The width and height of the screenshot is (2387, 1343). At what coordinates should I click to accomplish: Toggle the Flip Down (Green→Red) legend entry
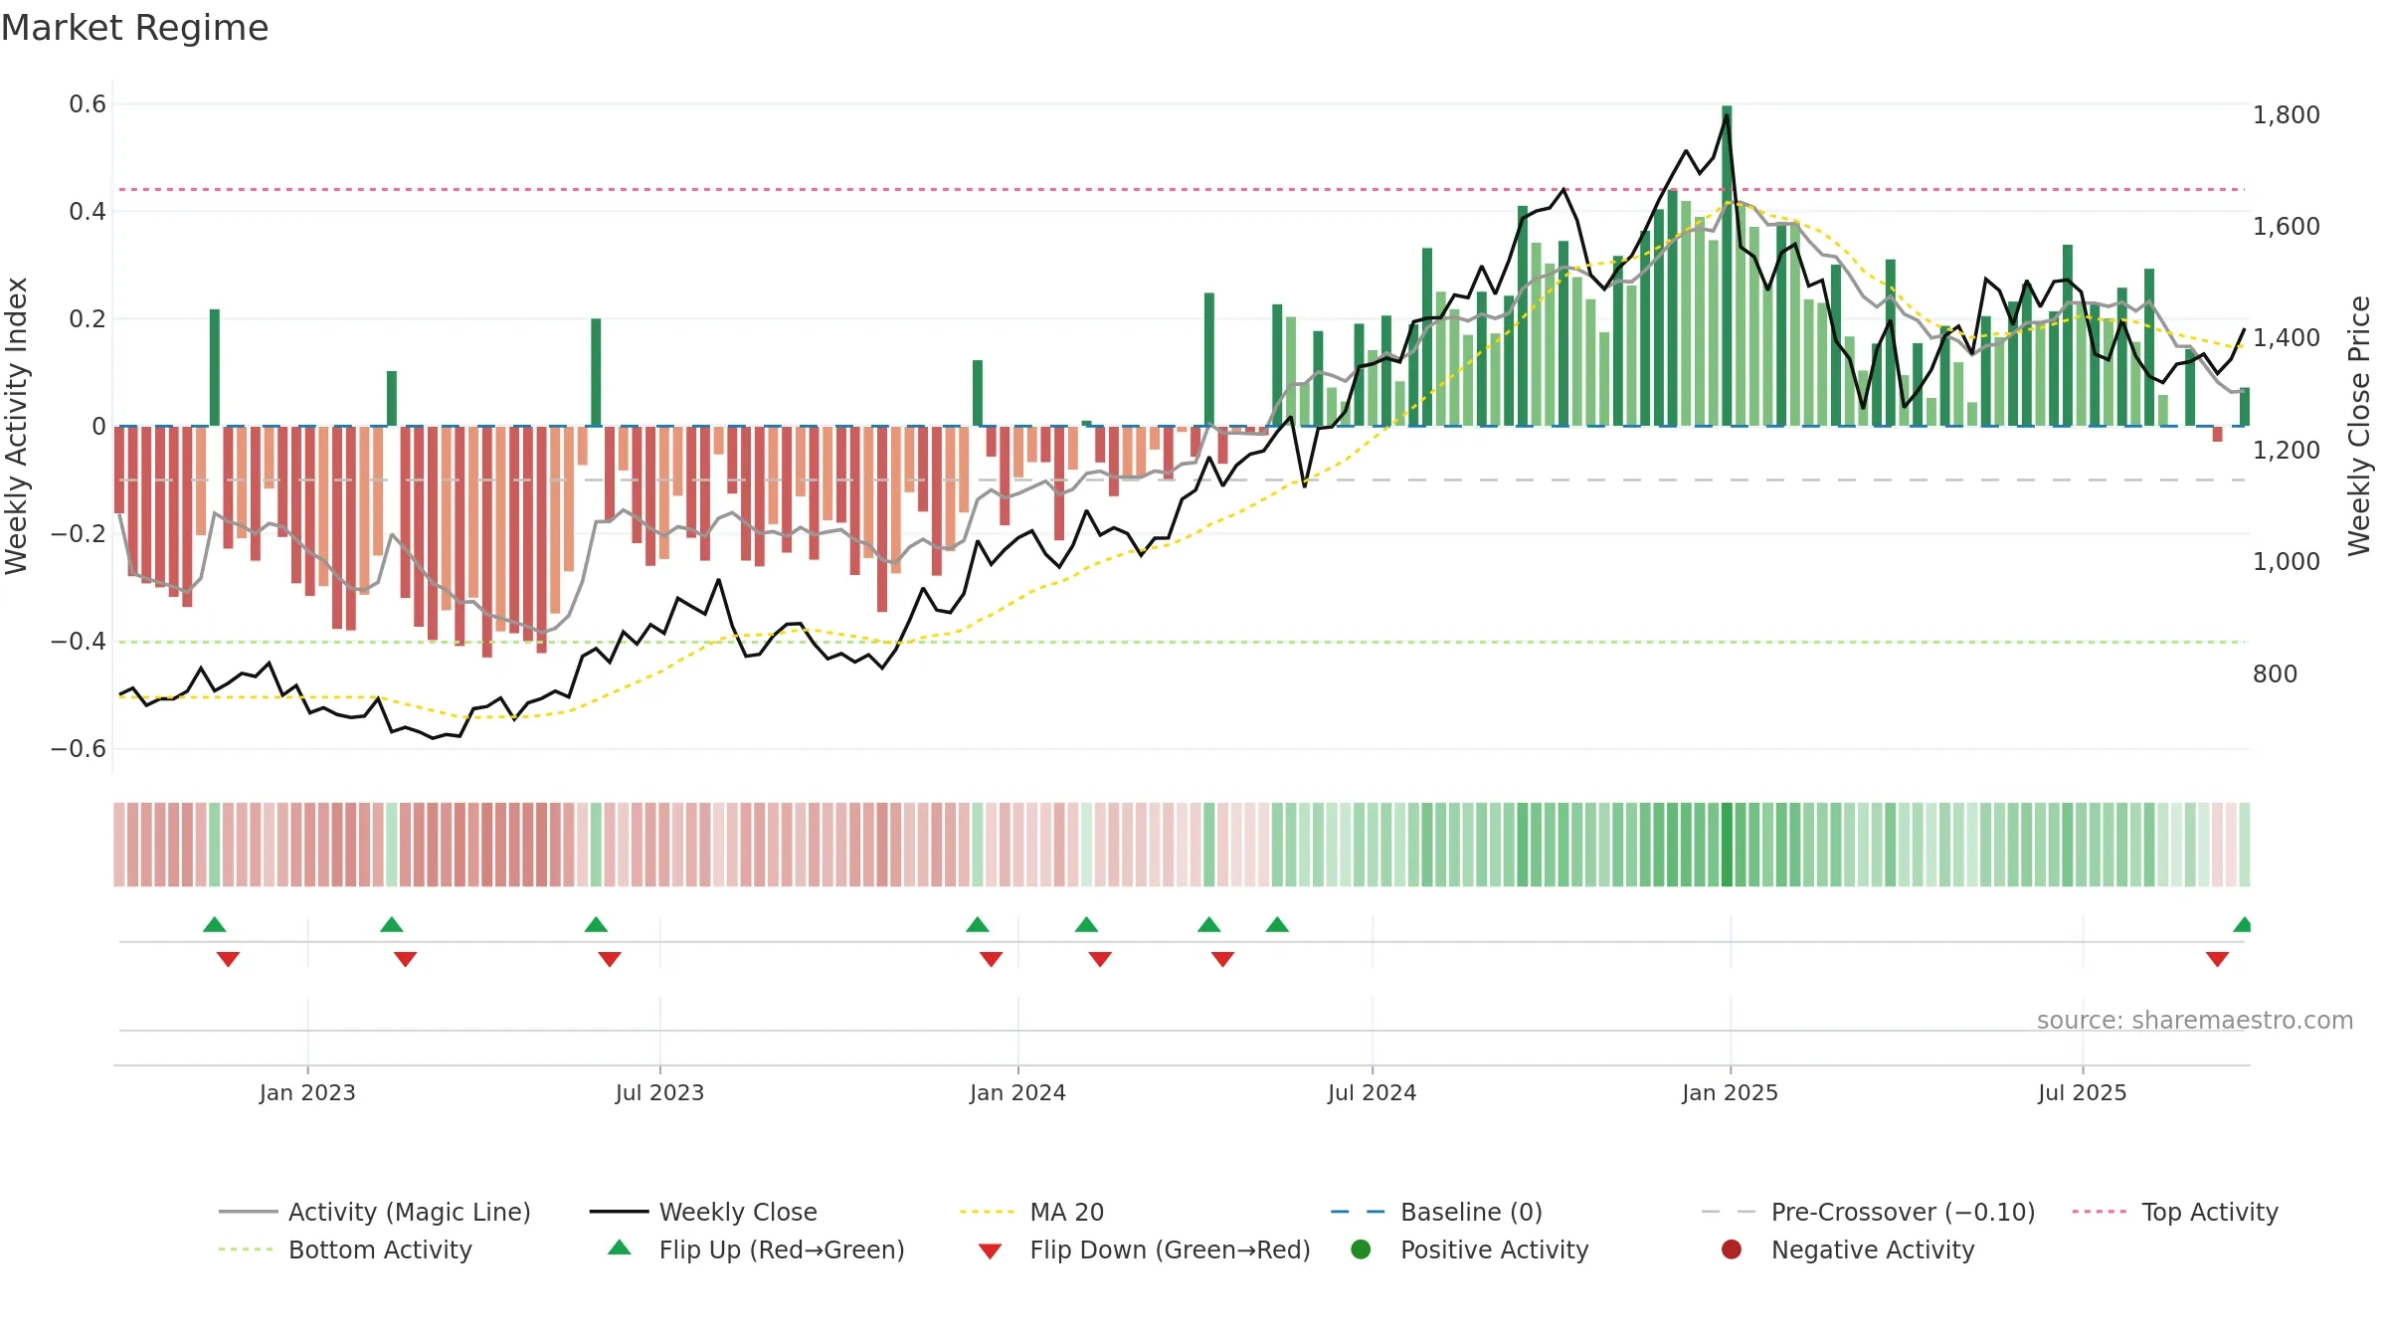tap(1144, 1249)
